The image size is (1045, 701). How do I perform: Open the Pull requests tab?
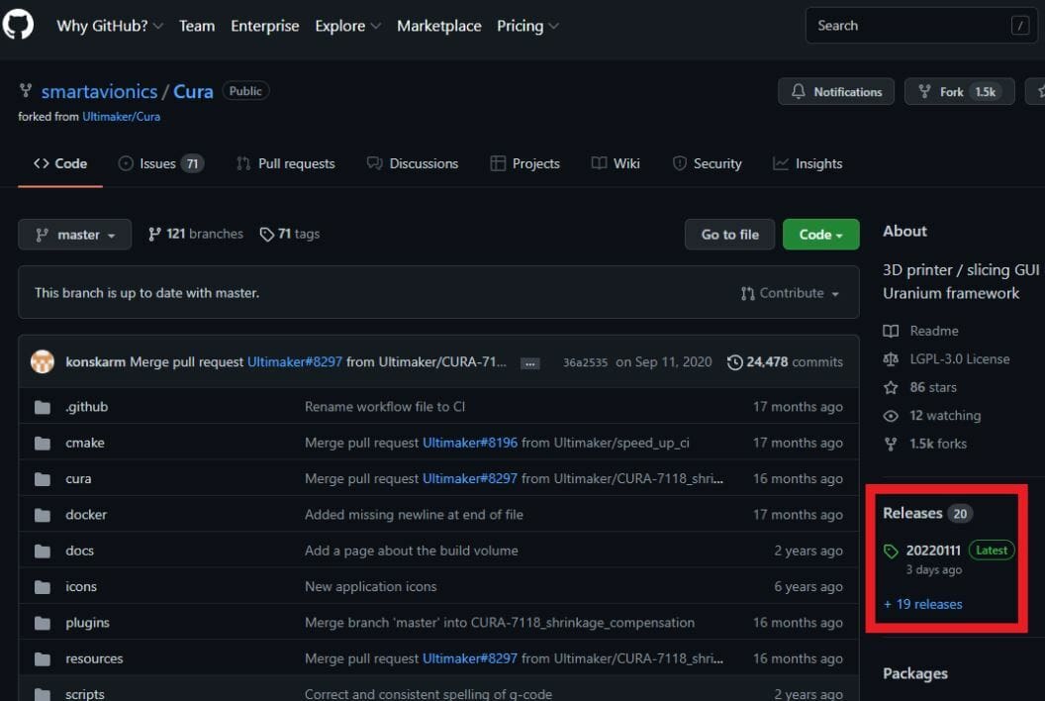click(x=286, y=163)
